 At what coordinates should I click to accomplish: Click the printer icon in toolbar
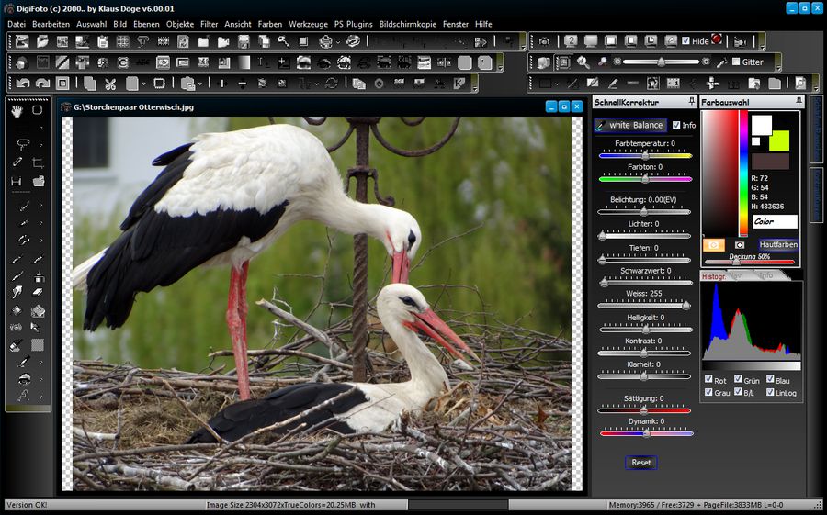[326, 41]
